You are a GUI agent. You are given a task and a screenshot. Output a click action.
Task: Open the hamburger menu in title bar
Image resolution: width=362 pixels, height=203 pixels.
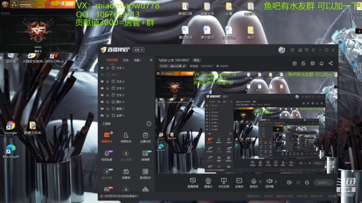pyautogui.click(x=313, y=50)
